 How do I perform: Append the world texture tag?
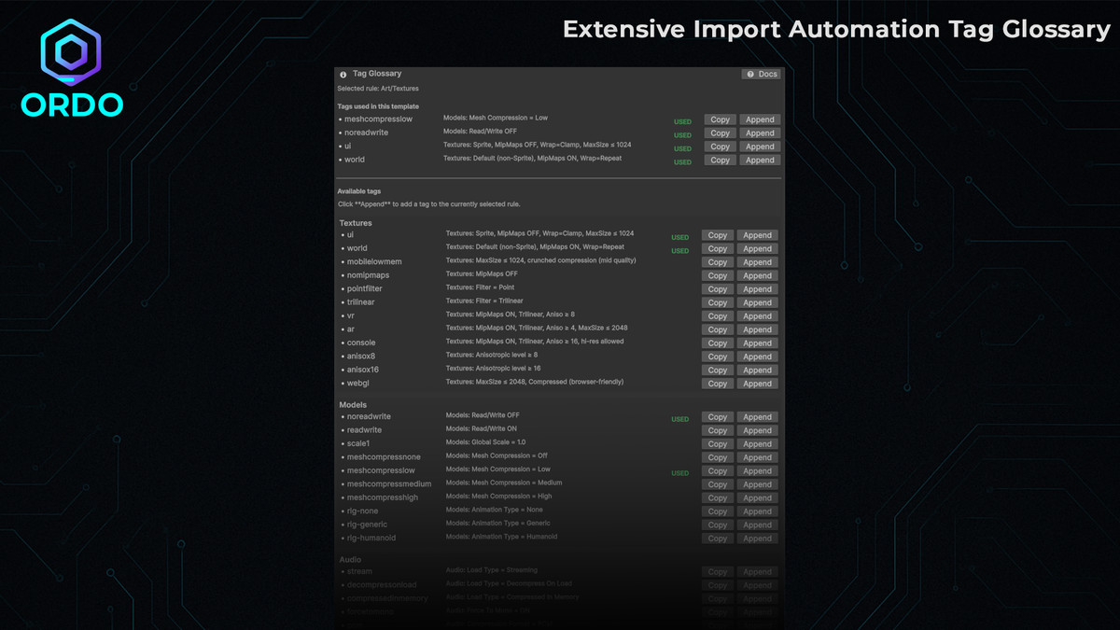[x=757, y=248]
